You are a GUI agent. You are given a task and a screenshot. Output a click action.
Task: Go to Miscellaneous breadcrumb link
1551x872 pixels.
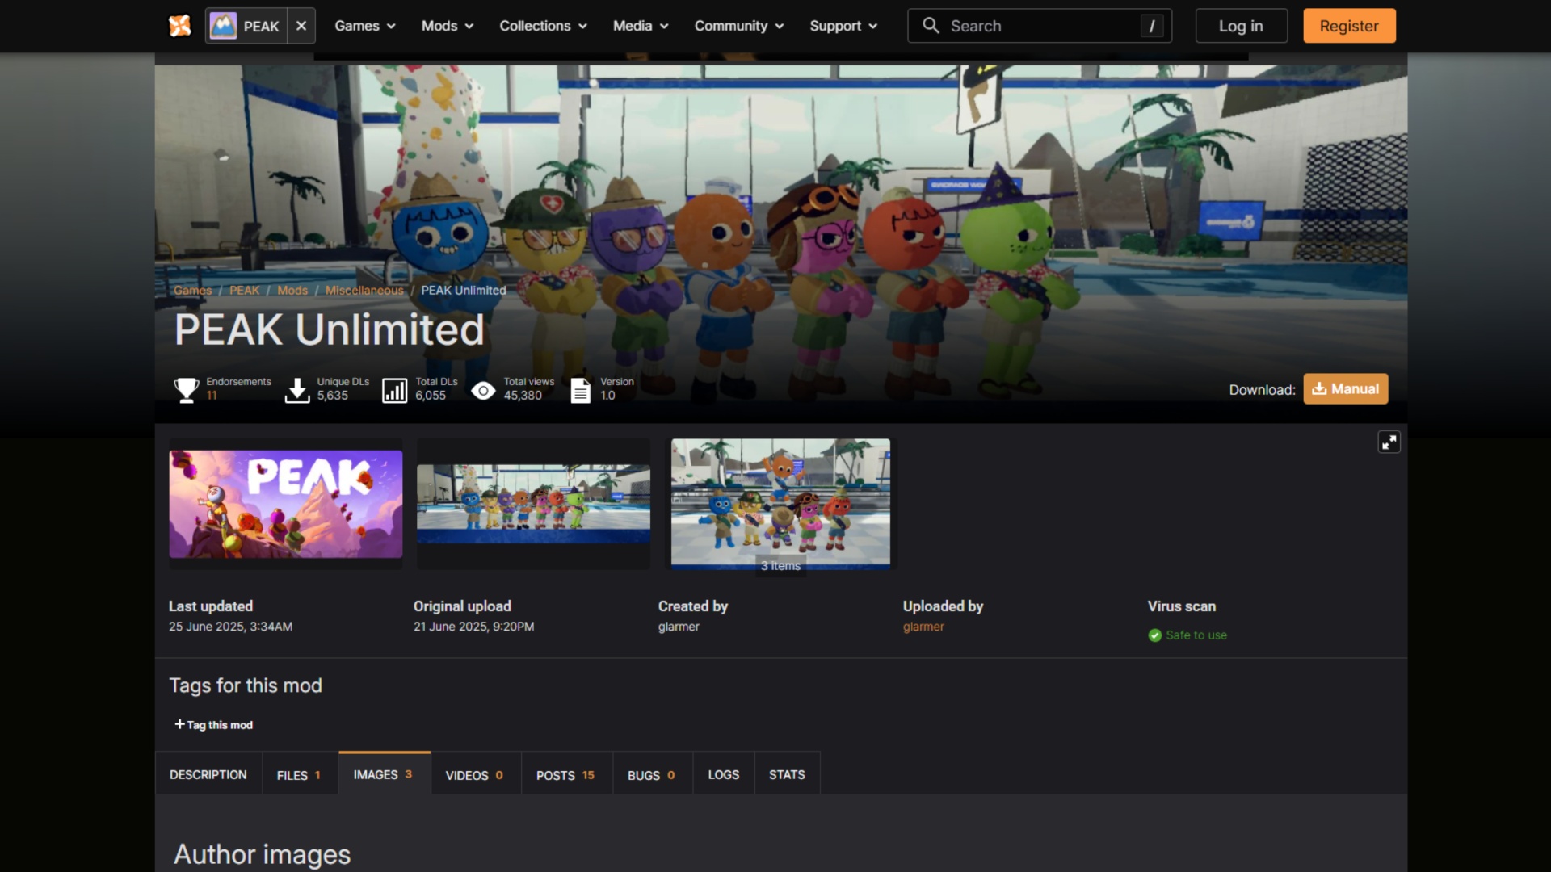coord(364,290)
